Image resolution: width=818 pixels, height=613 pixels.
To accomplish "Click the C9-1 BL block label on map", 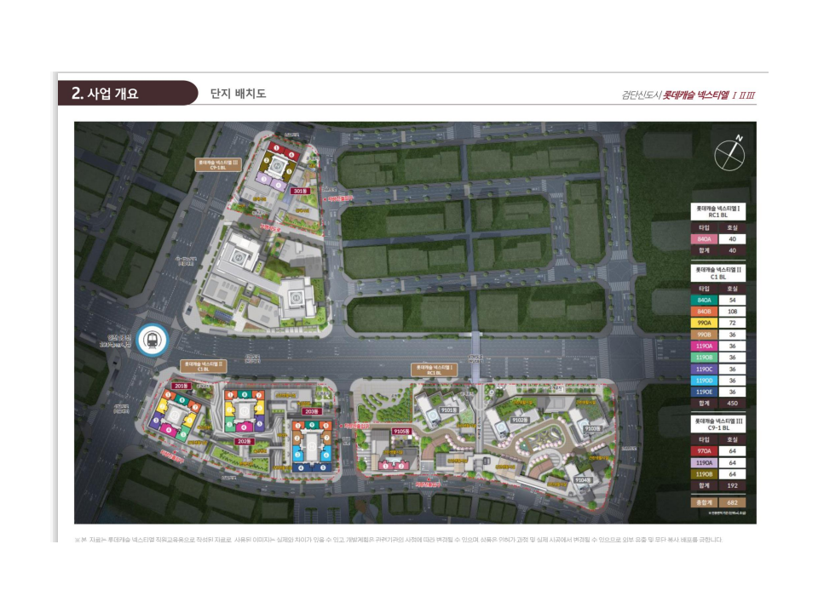I will click(218, 164).
